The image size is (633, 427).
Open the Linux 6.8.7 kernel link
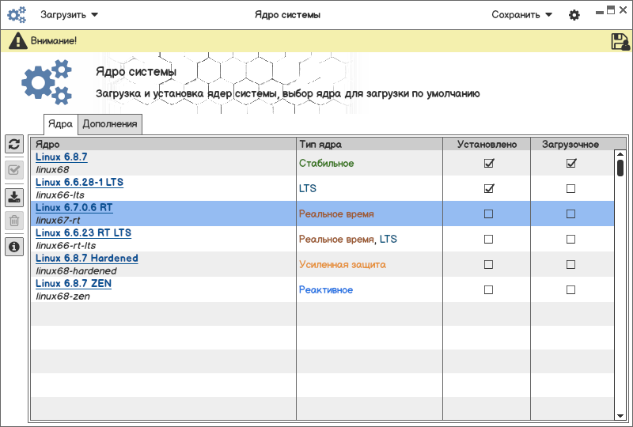(62, 157)
